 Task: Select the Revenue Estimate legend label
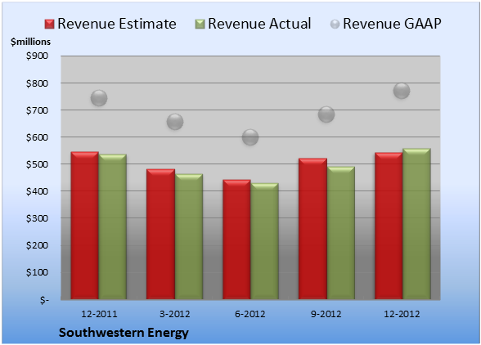117,24
